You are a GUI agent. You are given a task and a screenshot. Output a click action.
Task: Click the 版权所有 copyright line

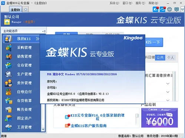[x=76, y=100]
